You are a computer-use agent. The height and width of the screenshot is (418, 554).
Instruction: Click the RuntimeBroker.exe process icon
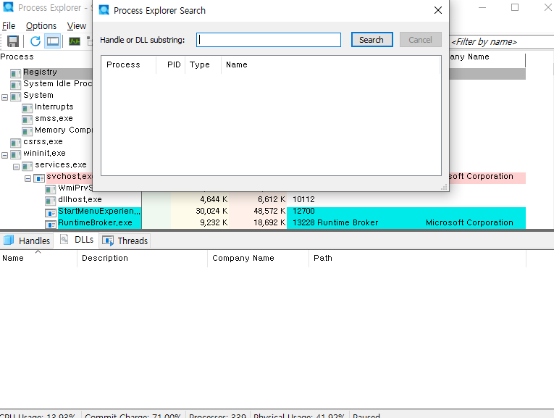point(51,223)
